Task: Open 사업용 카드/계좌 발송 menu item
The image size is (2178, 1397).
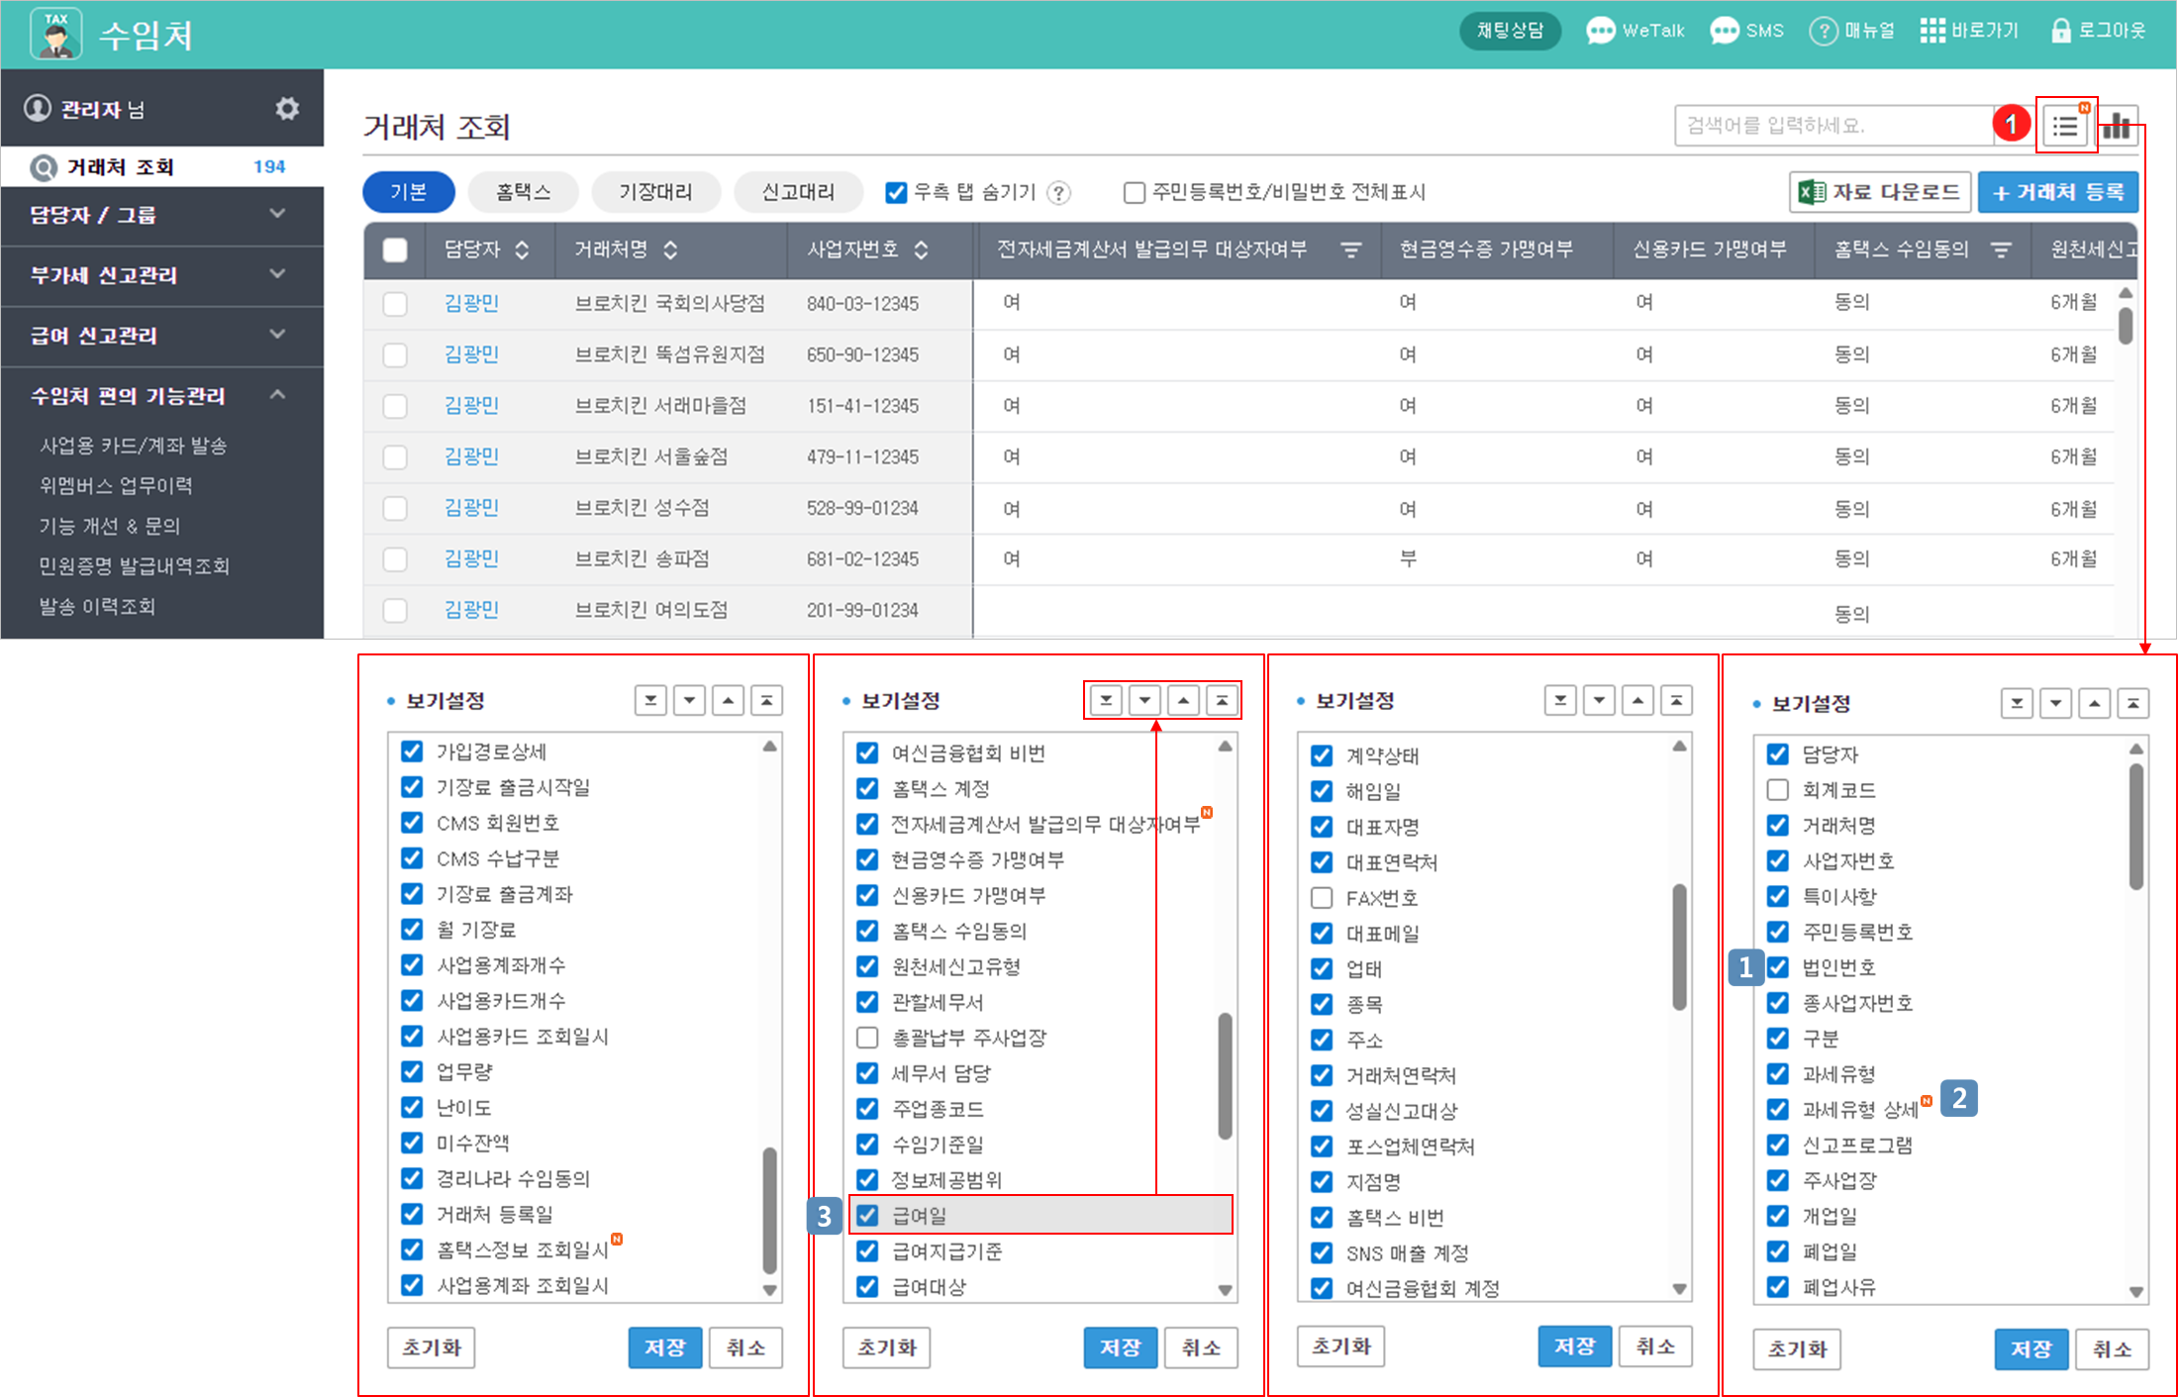Action: pyautogui.click(x=134, y=446)
